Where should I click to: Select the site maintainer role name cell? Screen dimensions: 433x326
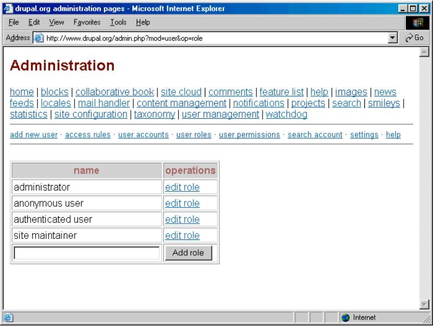[x=87, y=236]
